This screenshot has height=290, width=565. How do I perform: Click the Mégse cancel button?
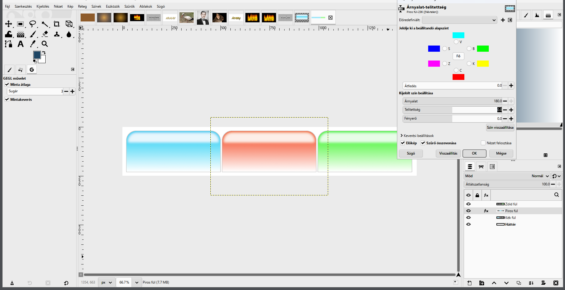(x=501, y=153)
